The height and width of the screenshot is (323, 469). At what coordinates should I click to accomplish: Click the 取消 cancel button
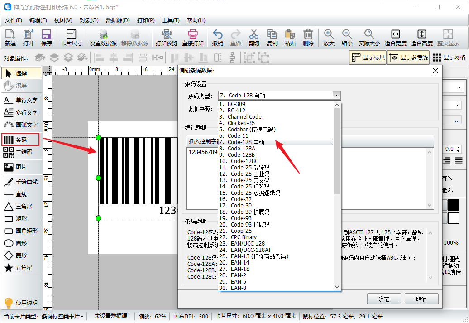click(x=421, y=299)
